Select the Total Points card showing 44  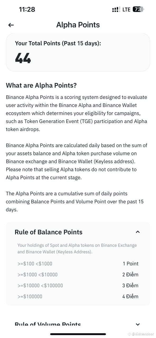(x=78, y=52)
